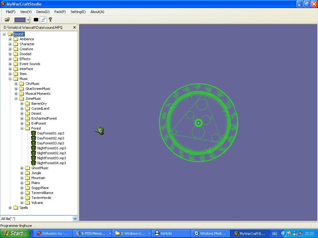Click the question mark help icon
The height and width of the screenshot is (238, 318).
(x=50, y=20)
